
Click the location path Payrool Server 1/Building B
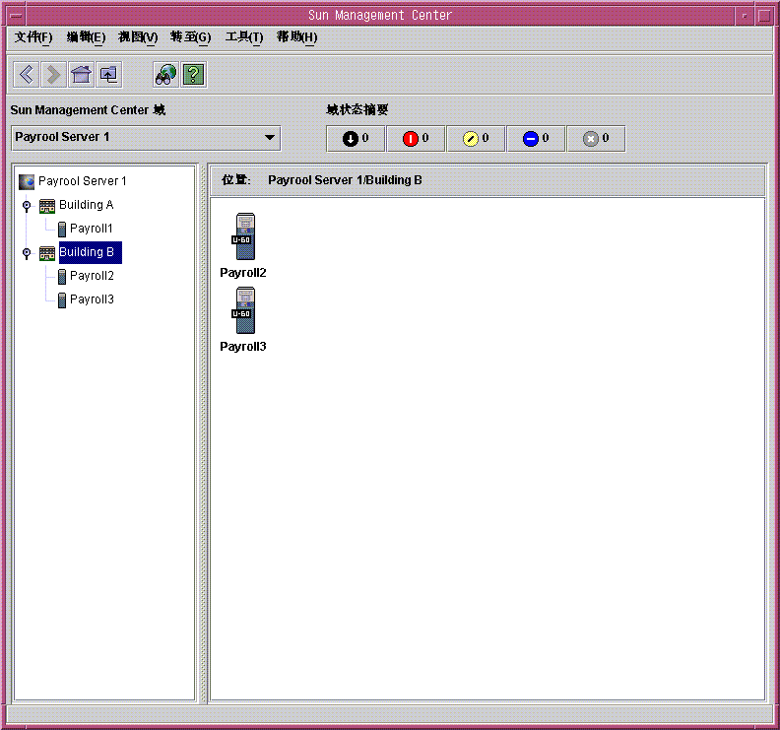[x=345, y=180]
